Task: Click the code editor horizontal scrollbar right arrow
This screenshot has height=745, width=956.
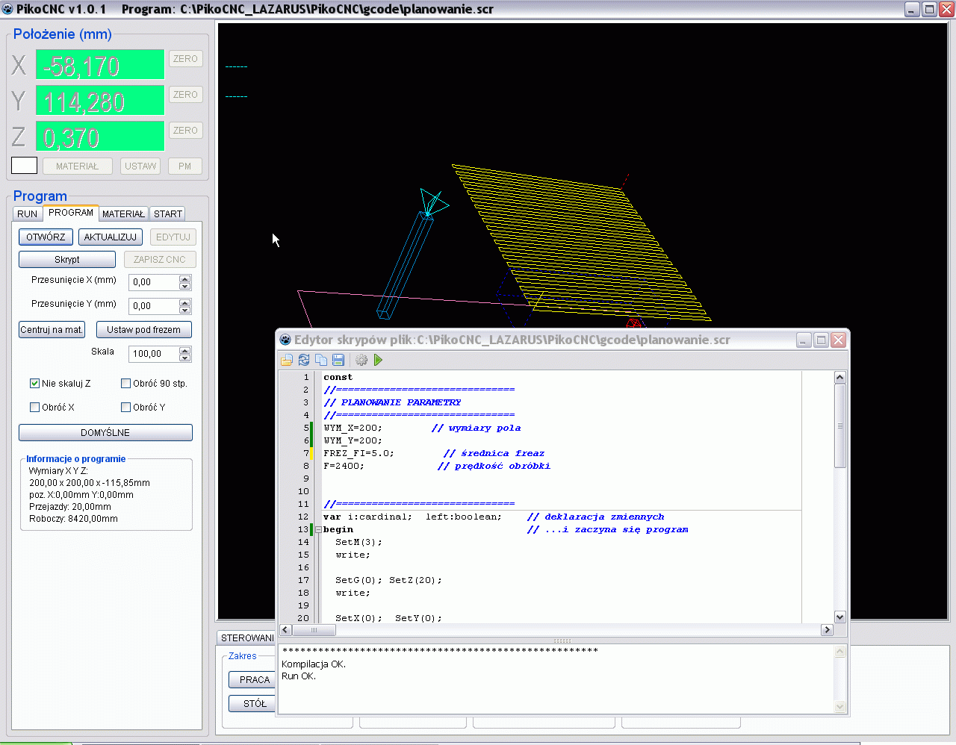Action: click(827, 630)
